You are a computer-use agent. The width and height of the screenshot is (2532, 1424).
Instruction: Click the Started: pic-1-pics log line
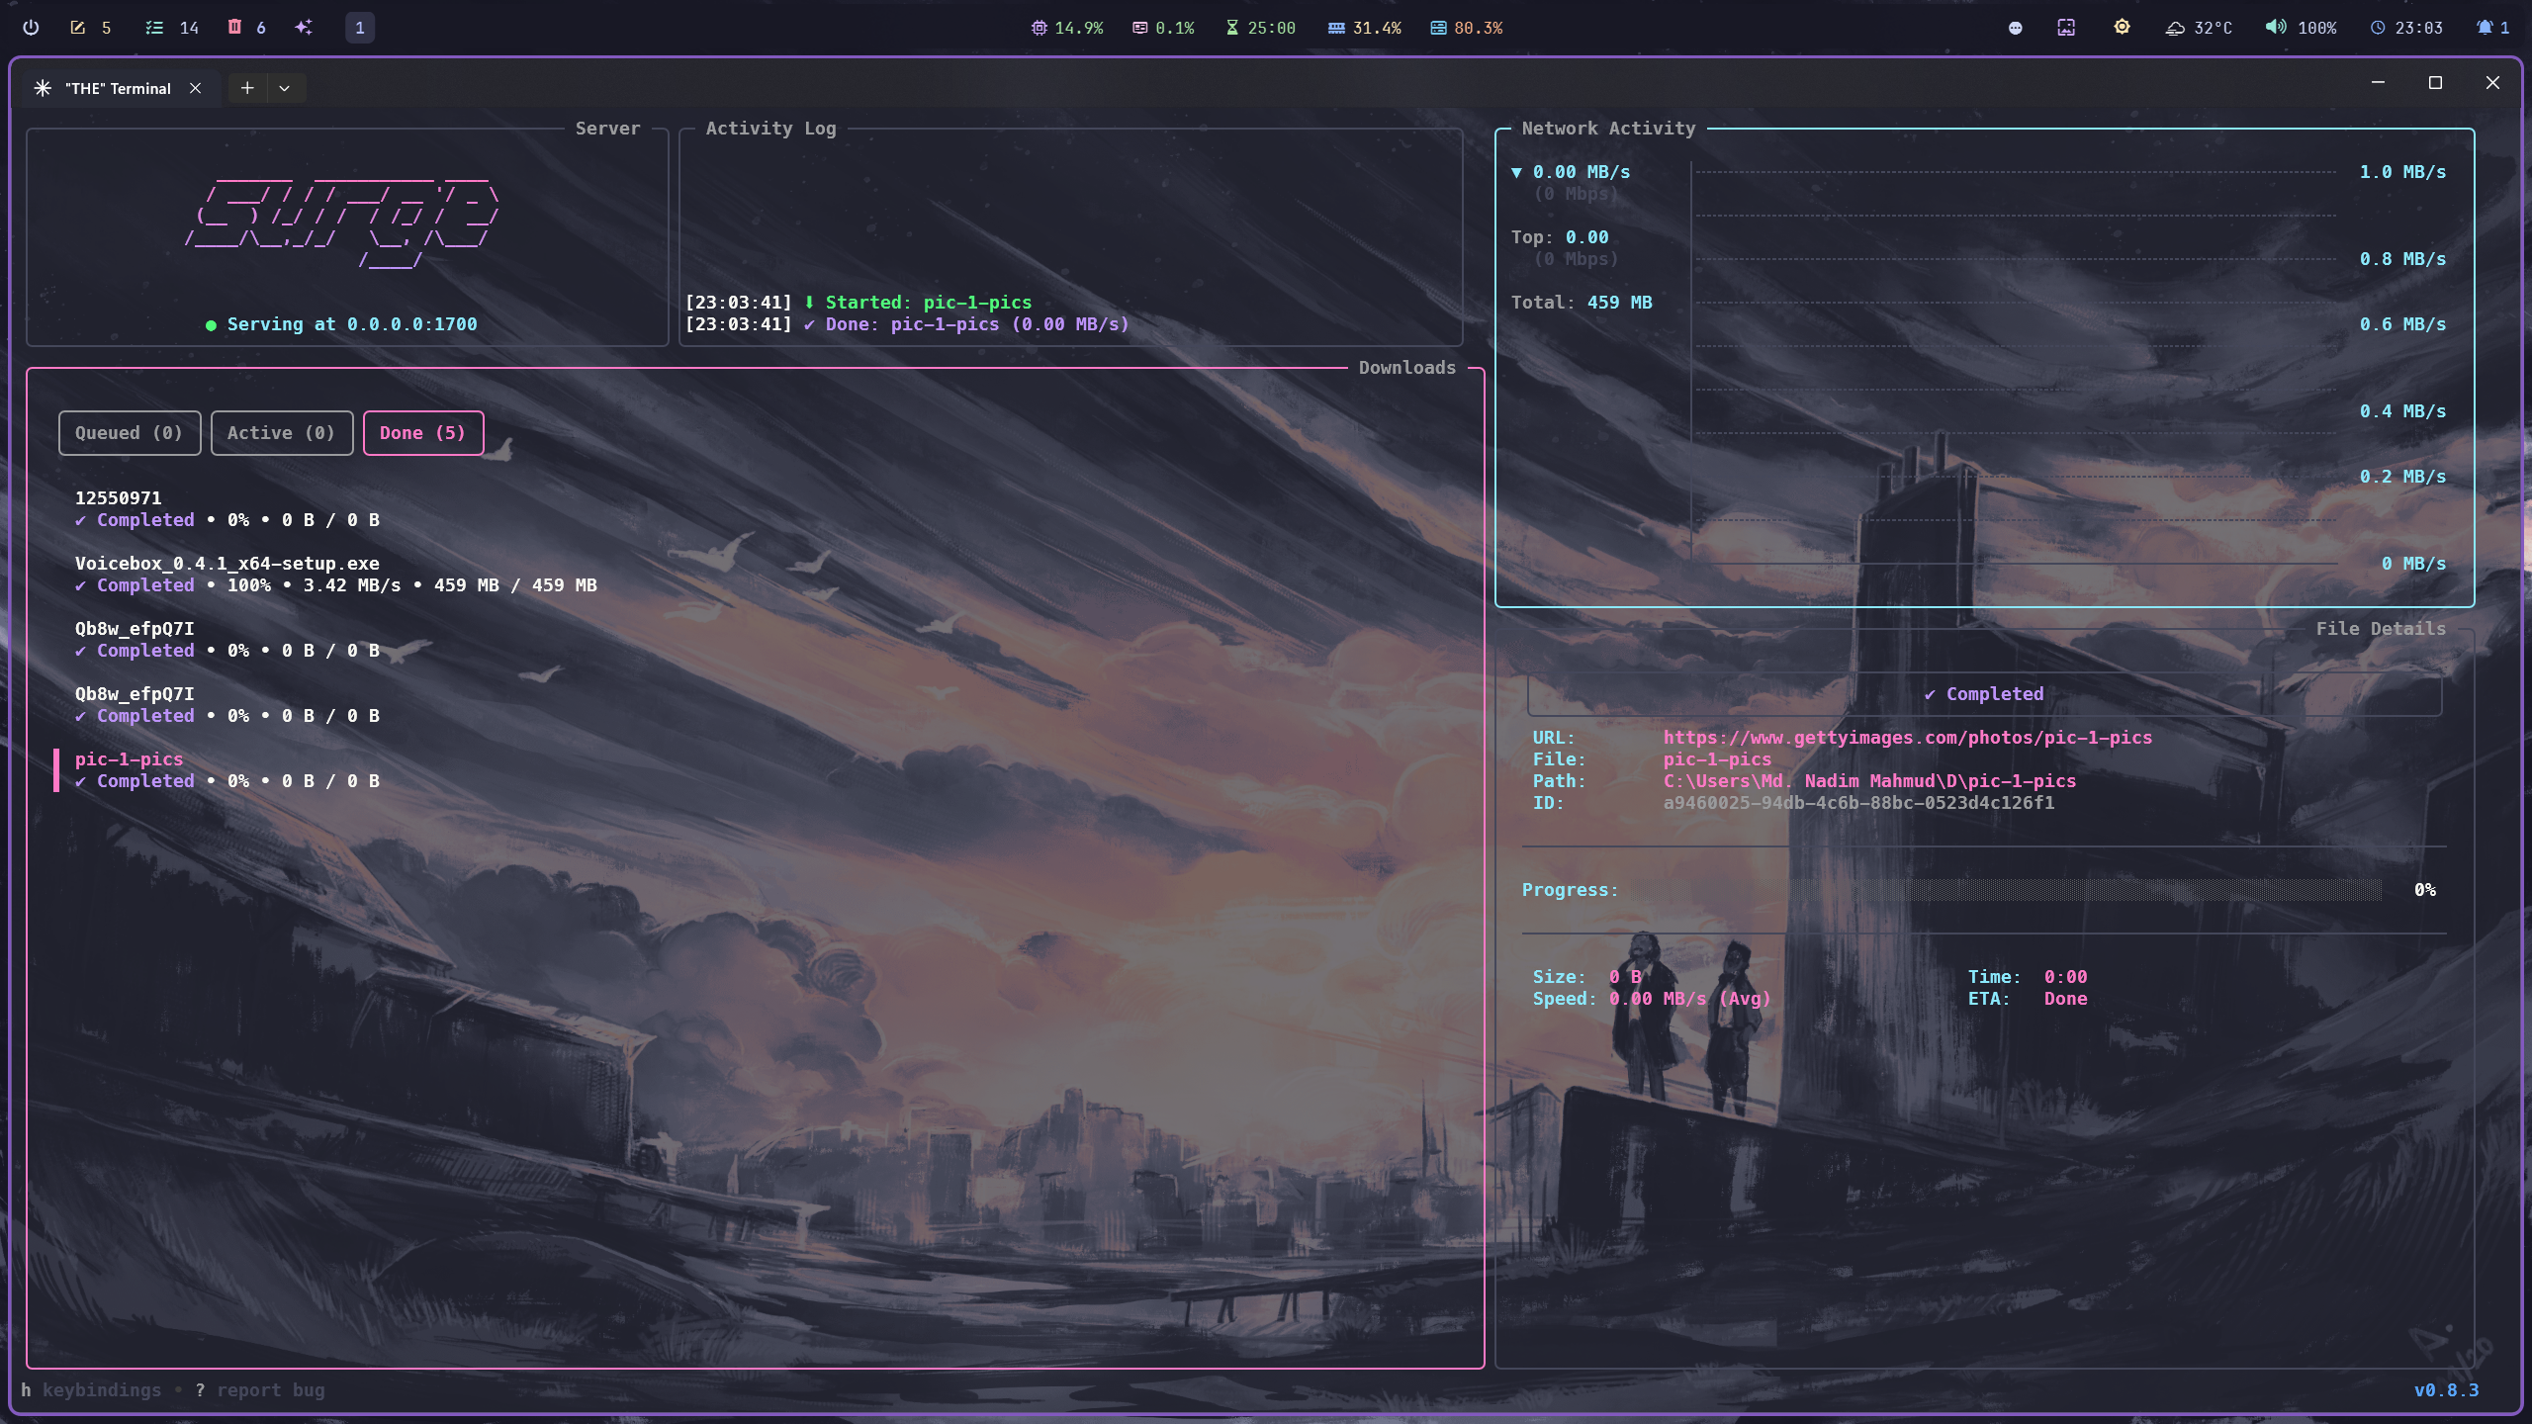pyautogui.click(x=859, y=303)
